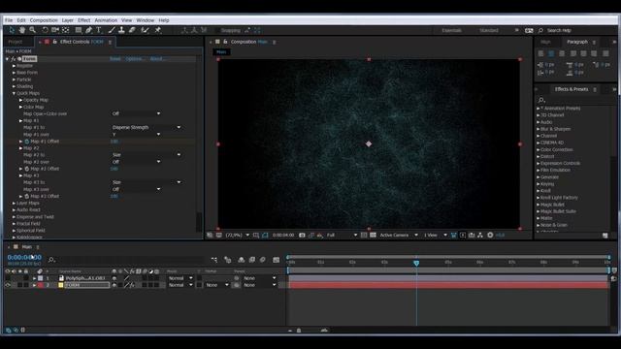Open the Effect menu

click(x=84, y=20)
